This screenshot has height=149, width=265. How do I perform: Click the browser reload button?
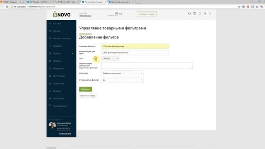coord(7,7)
